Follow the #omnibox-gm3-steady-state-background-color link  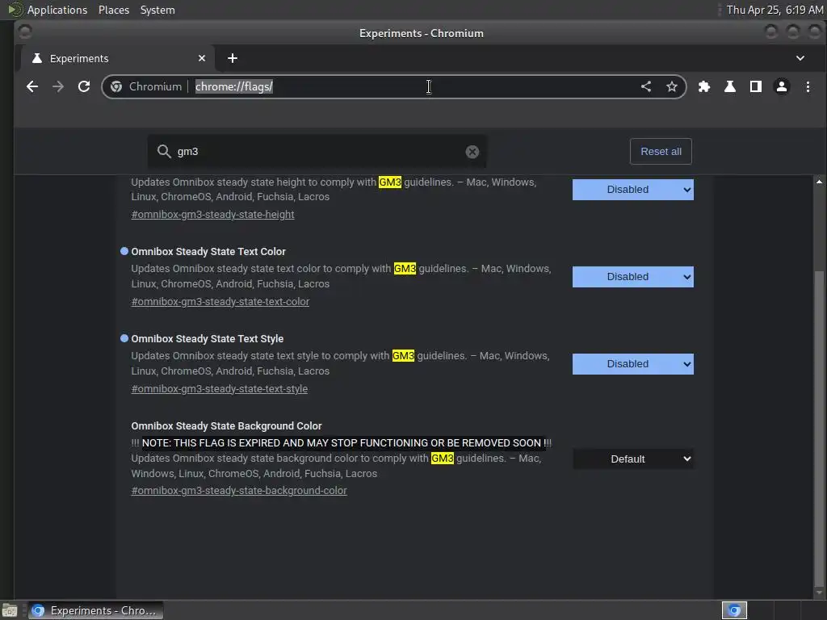(x=239, y=490)
